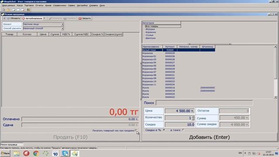The image size is (279, 157).
Task: Click the Режим продавца tab at the bottom
Action: coord(12,144)
